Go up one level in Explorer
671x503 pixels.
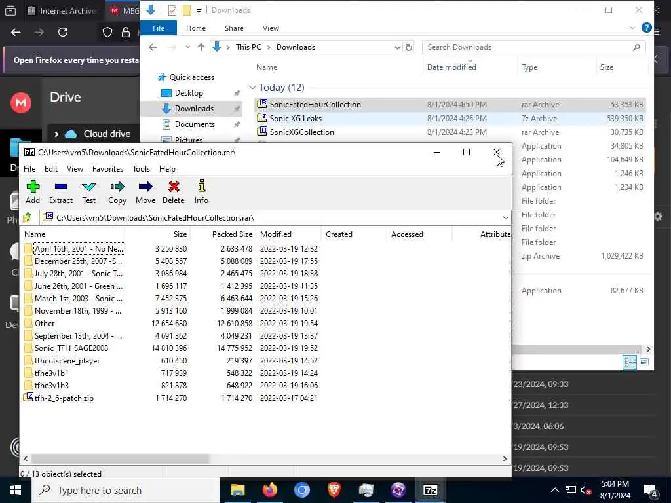pyautogui.click(x=201, y=47)
